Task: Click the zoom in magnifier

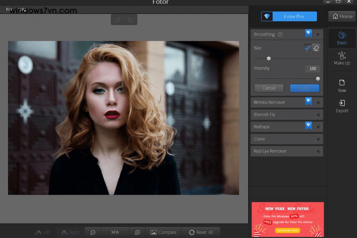Action: [137, 232]
